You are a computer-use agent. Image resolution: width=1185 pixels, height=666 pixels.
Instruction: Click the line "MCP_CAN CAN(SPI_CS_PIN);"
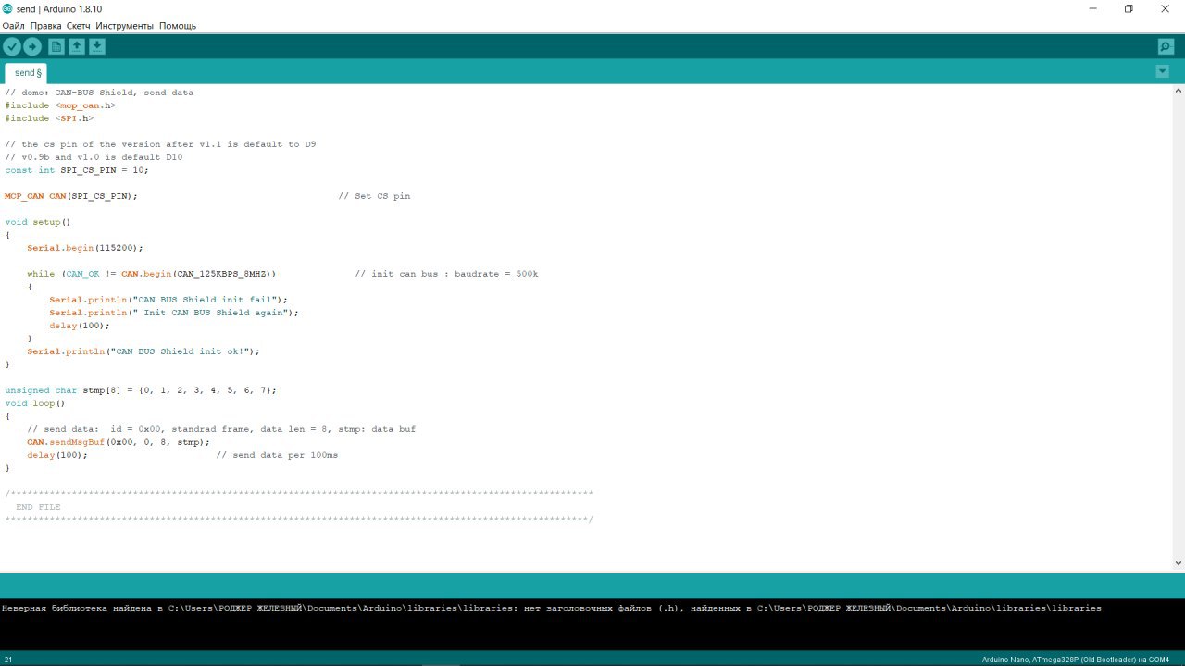(71, 196)
